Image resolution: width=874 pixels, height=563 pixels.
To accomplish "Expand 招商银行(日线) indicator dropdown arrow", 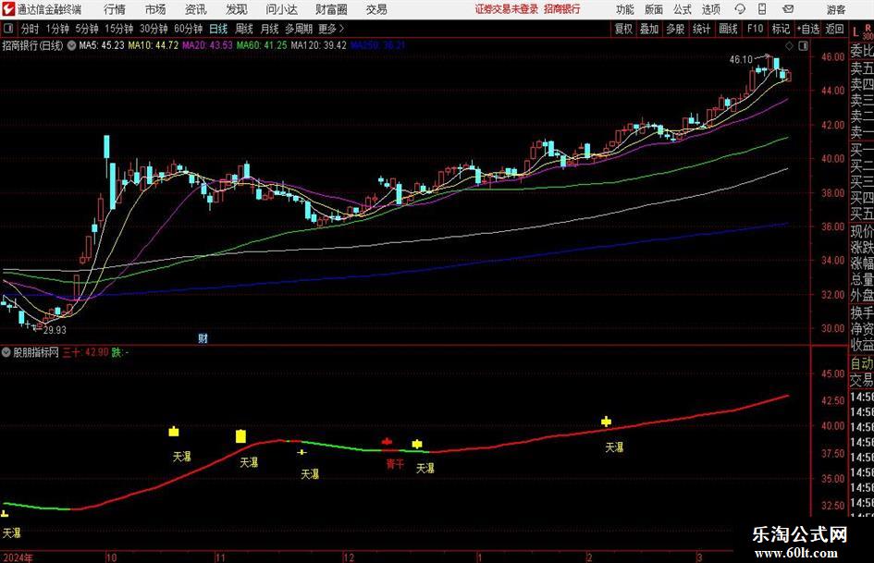I will pyautogui.click(x=71, y=45).
